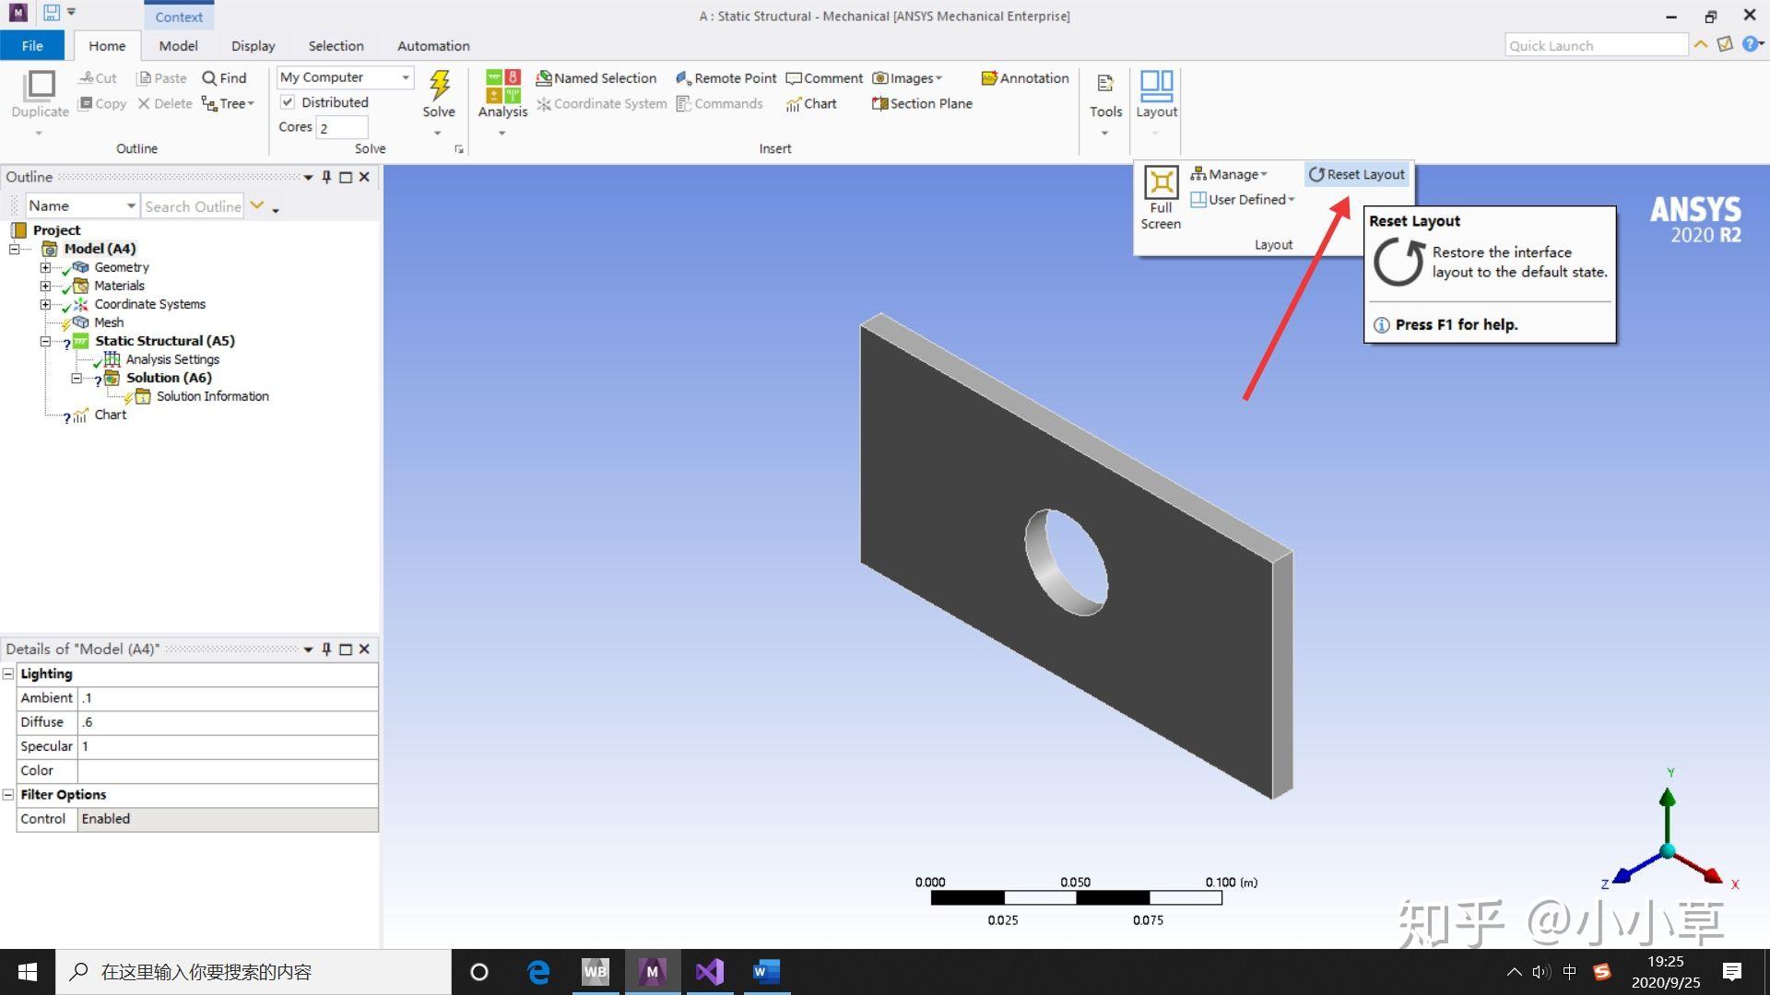Open the Automation ribbon tab
The image size is (1770, 995).
click(433, 46)
